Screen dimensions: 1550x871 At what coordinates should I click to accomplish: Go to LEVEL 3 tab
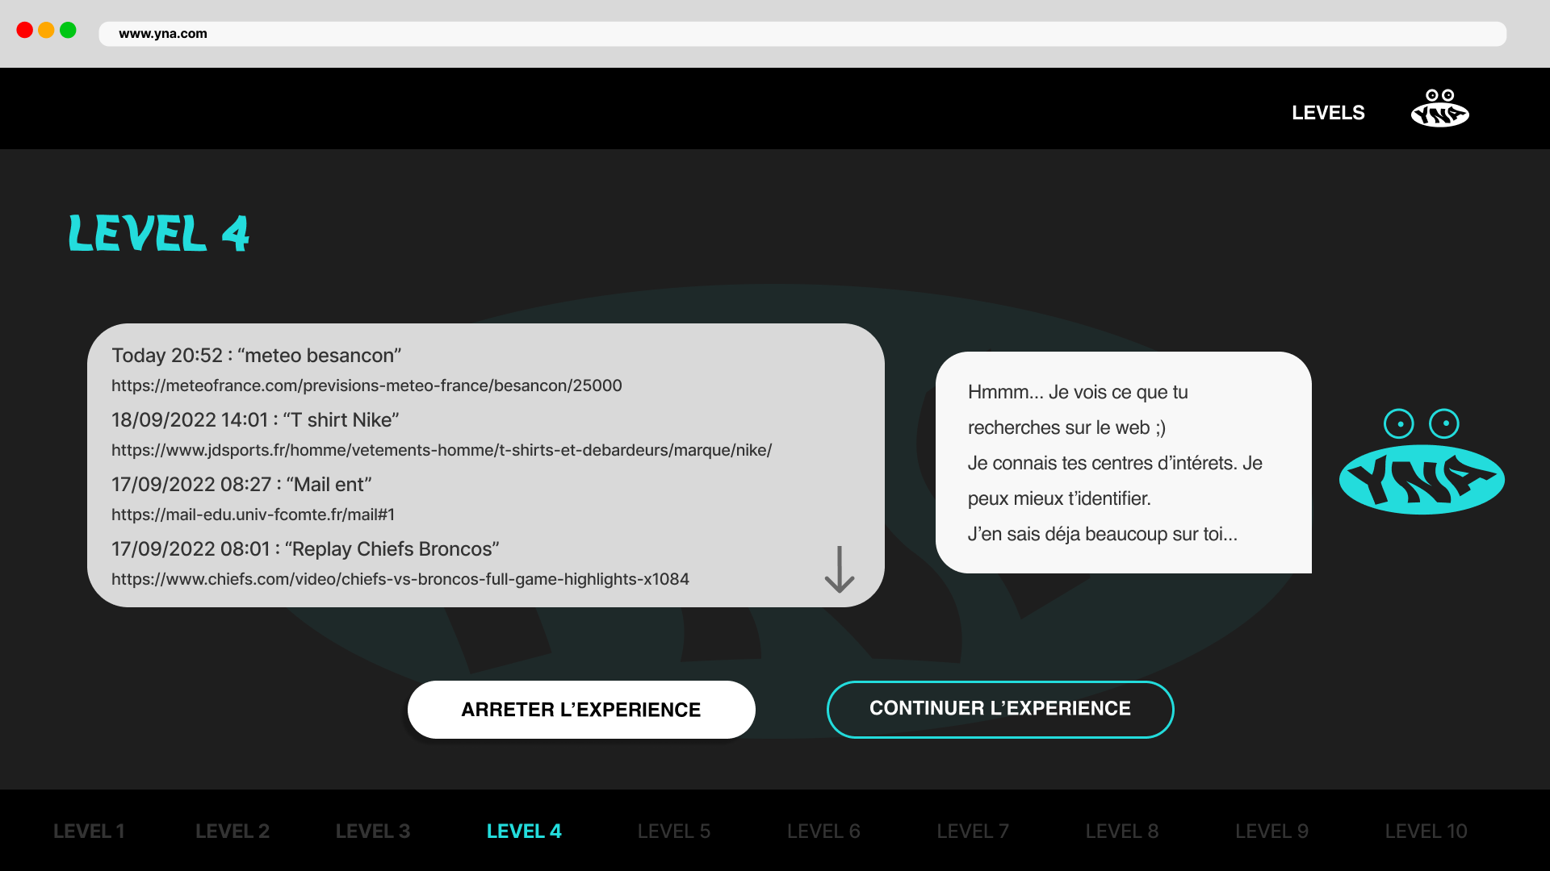click(x=373, y=831)
